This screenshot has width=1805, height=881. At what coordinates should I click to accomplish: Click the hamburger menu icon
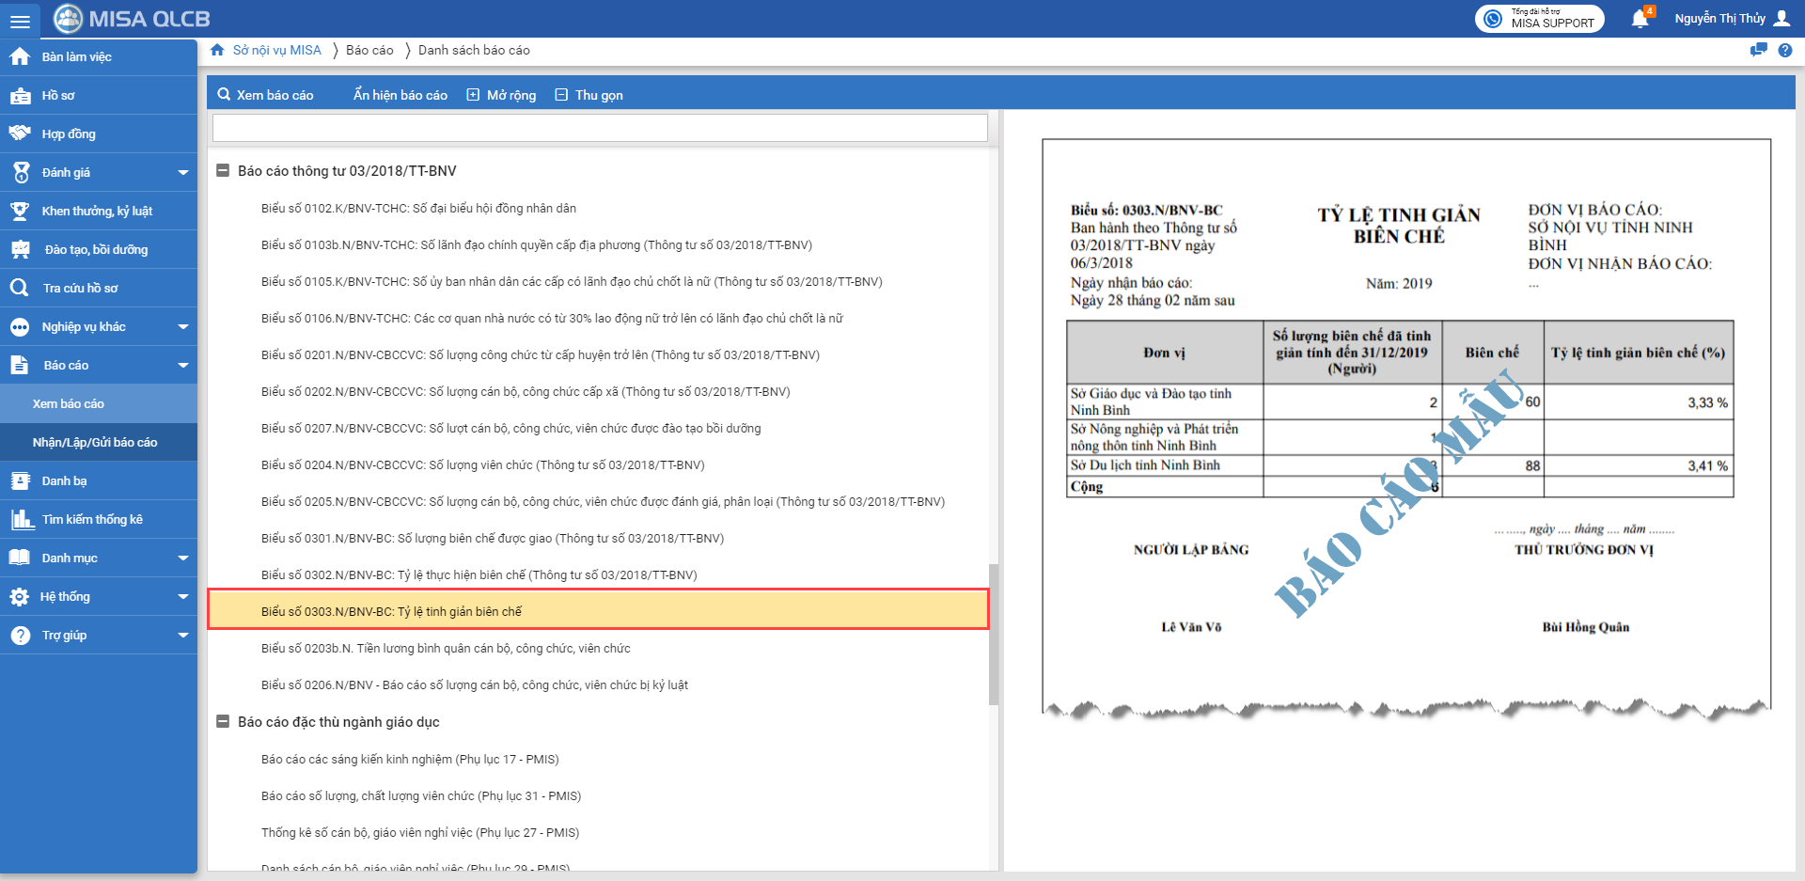click(20, 20)
